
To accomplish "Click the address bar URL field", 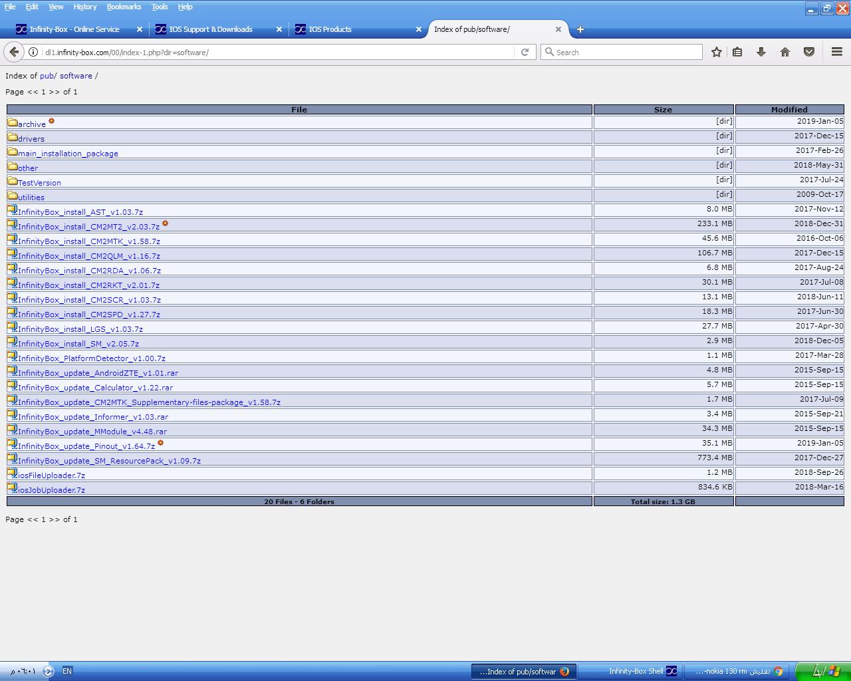I will point(279,52).
